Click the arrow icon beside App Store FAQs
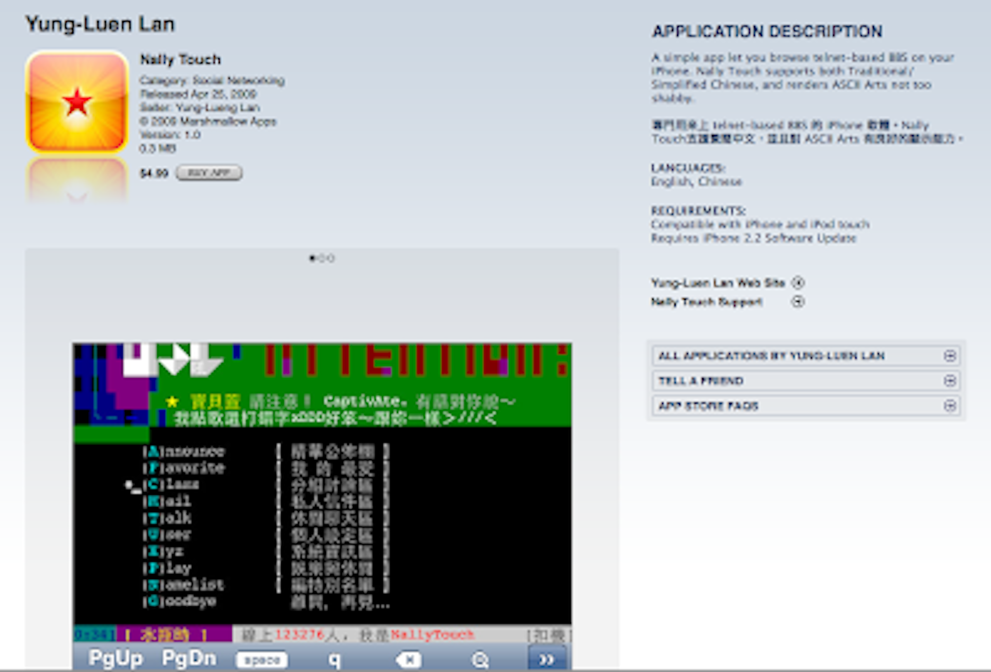Image resolution: width=991 pixels, height=672 pixels. (x=950, y=406)
